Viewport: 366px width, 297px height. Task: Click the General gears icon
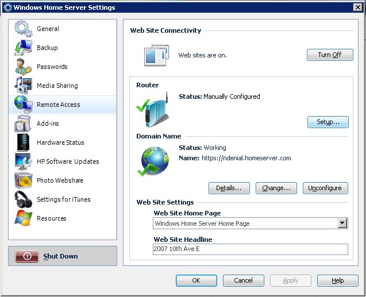click(23, 29)
